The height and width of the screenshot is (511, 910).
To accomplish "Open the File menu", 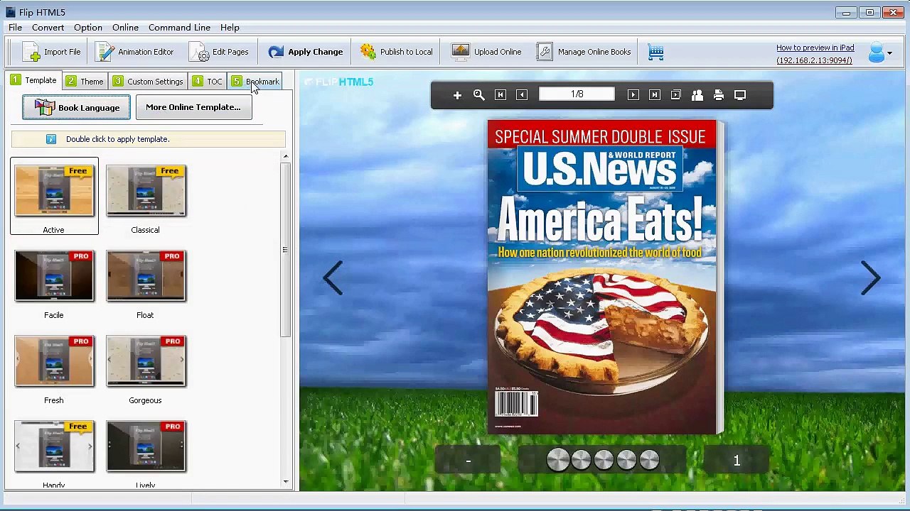I will pos(15,27).
